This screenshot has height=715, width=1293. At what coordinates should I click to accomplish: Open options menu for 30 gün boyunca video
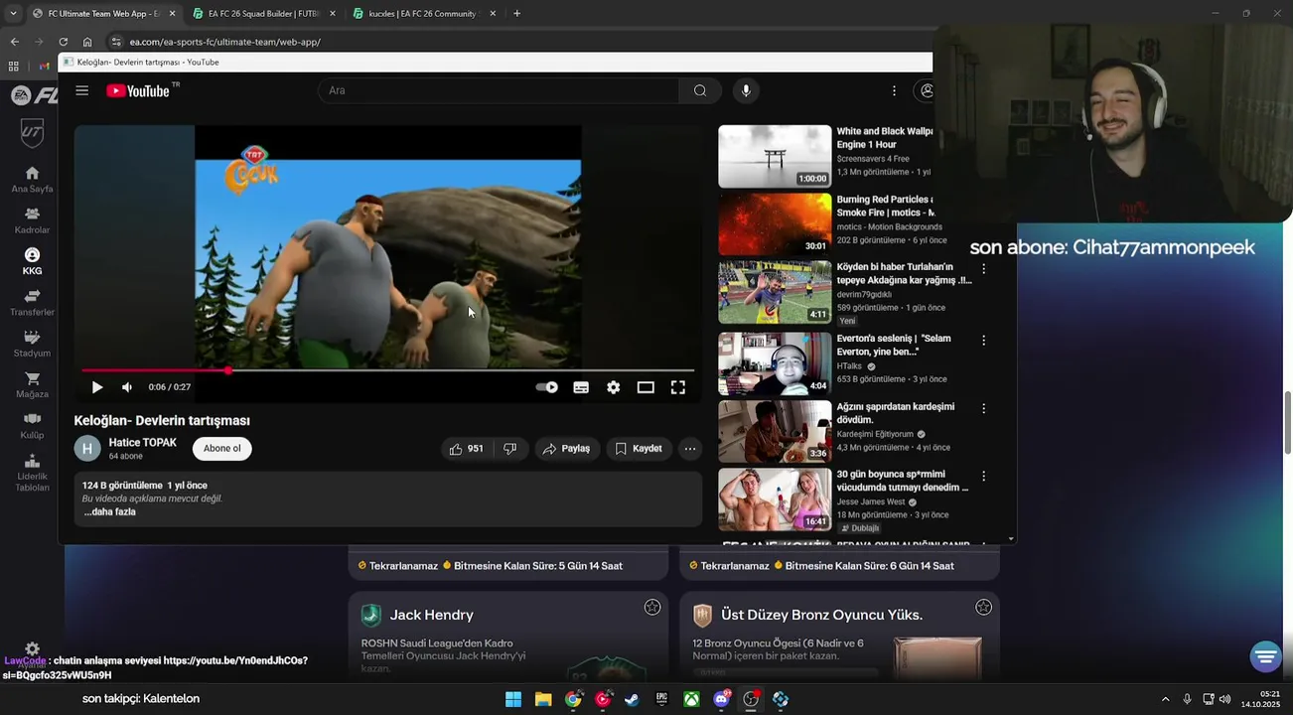(x=984, y=477)
